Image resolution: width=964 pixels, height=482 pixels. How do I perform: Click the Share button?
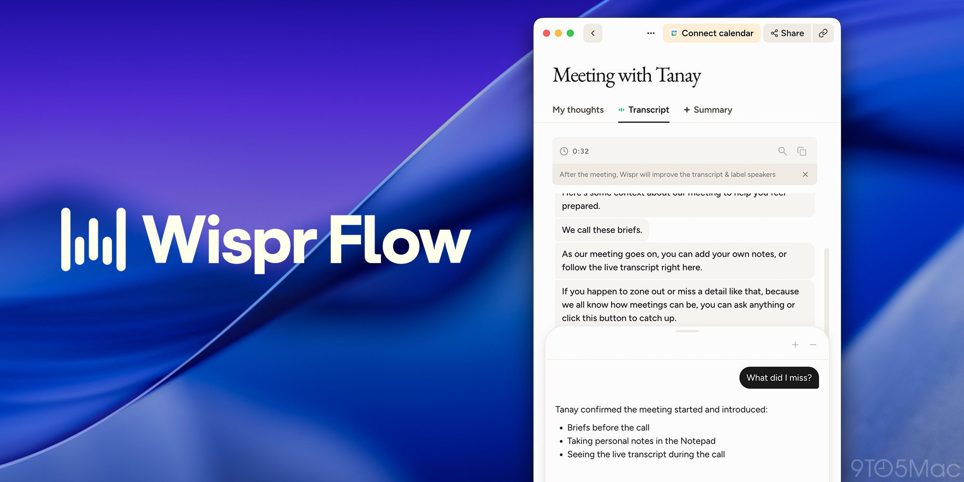tap(787, 33)
